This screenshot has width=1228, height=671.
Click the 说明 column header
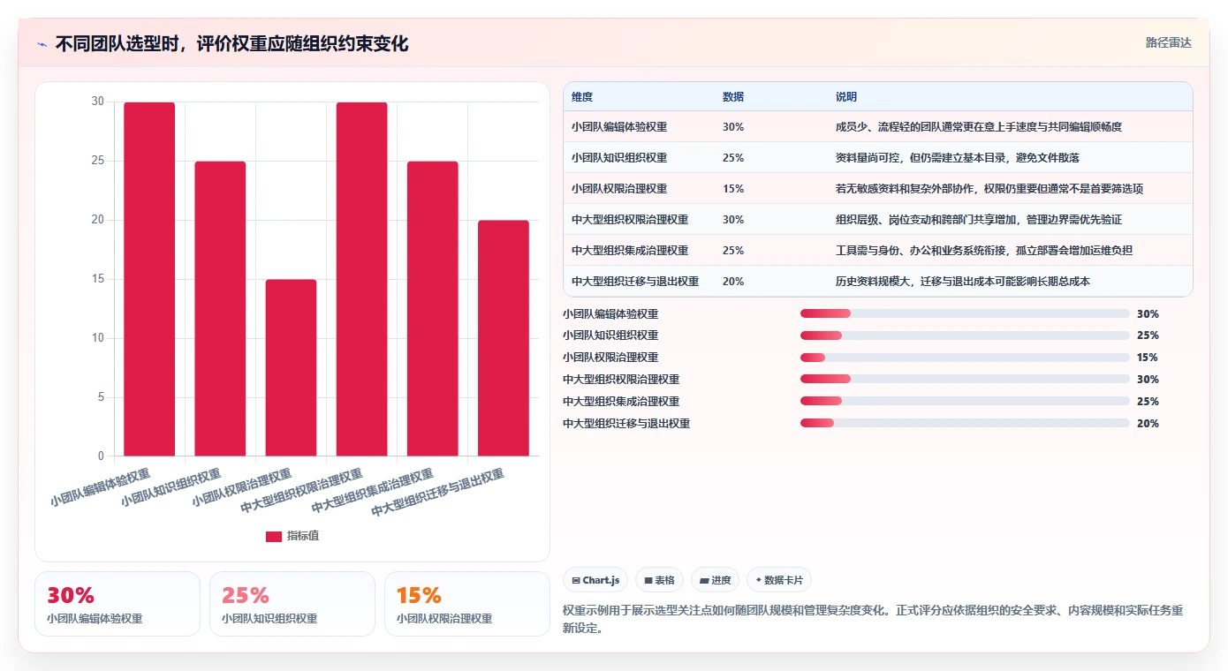[x=846, y=97]
